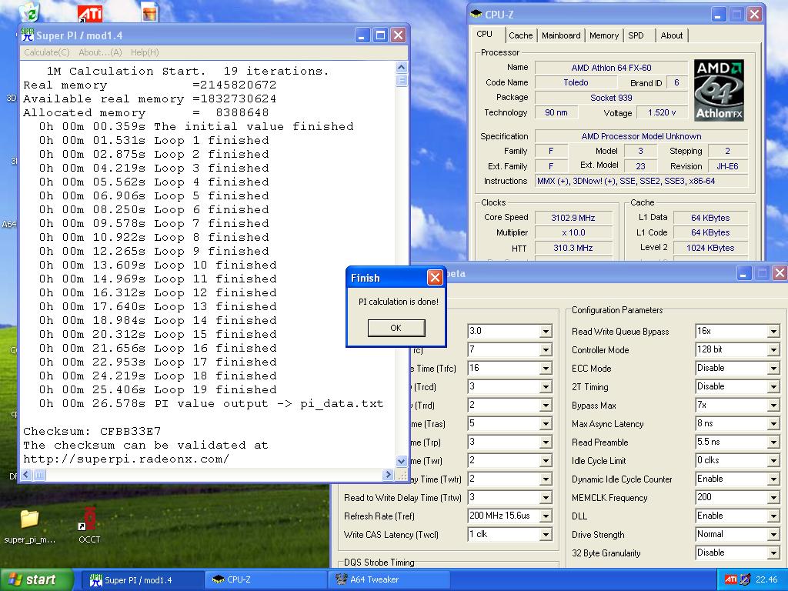Click the Super PI vertical scrollbar down arrow
788x591 pixels.
click(401, 461)
